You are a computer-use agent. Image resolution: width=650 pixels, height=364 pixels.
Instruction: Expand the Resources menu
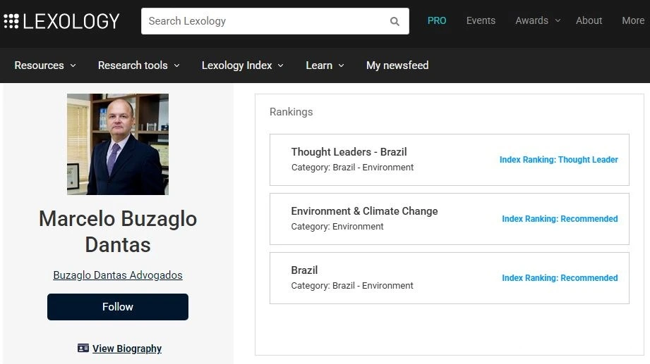coord(45,65)
